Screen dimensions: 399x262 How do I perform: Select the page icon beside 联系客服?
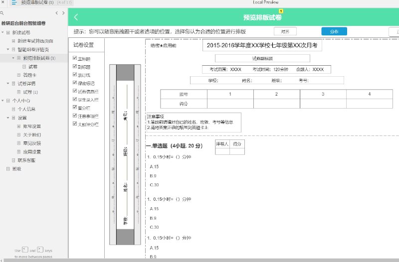point(13,160)
